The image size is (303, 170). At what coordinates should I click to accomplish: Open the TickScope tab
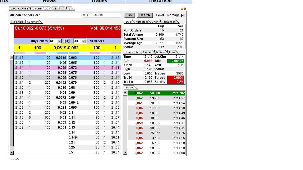(169, 22)
